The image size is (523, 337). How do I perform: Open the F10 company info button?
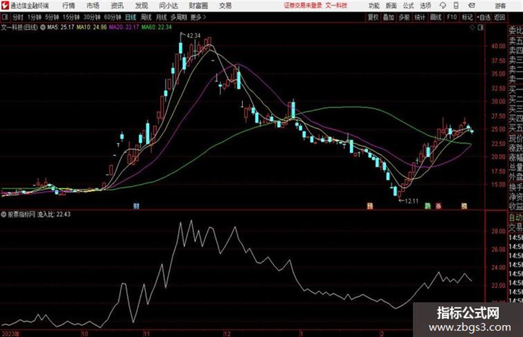[x=452, y=17]
